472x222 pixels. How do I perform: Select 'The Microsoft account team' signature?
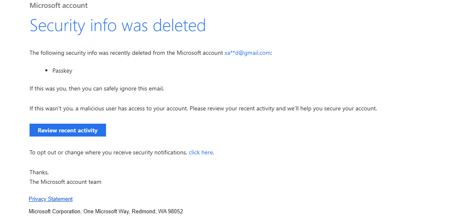point(65,182)
